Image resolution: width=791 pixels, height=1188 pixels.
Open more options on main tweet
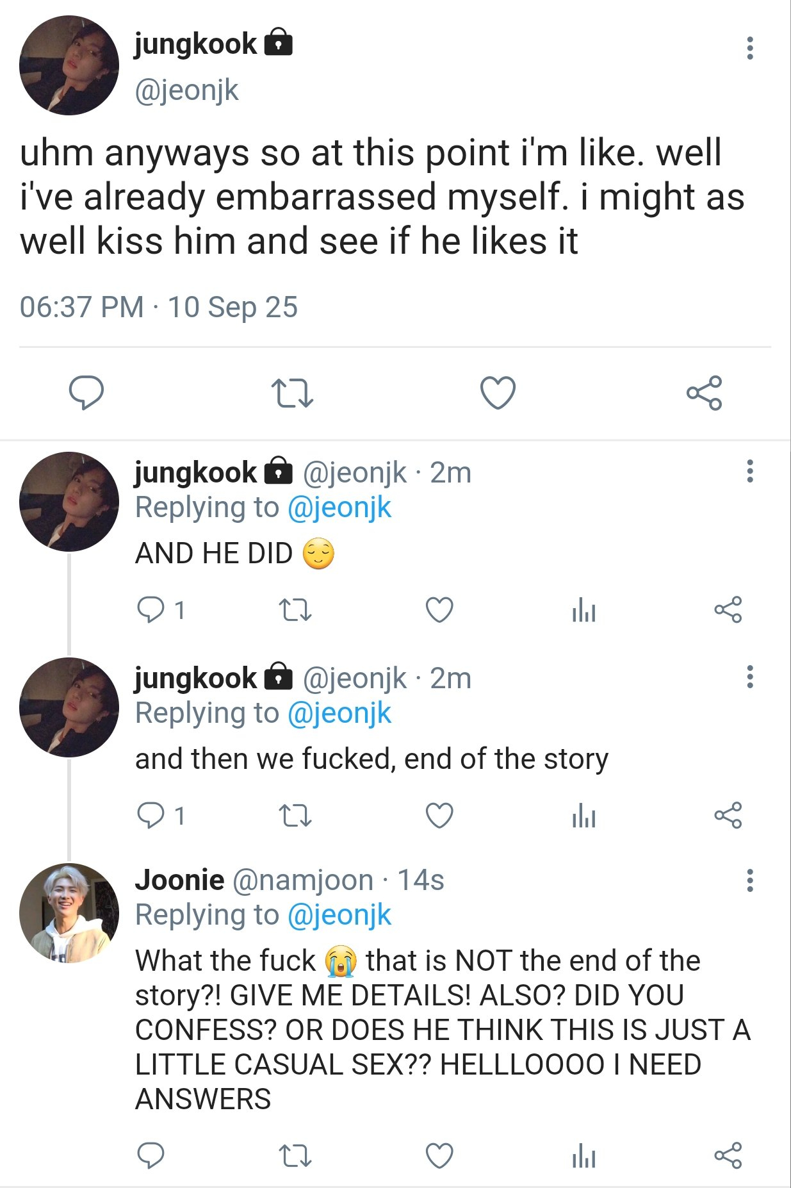[750, 48]
